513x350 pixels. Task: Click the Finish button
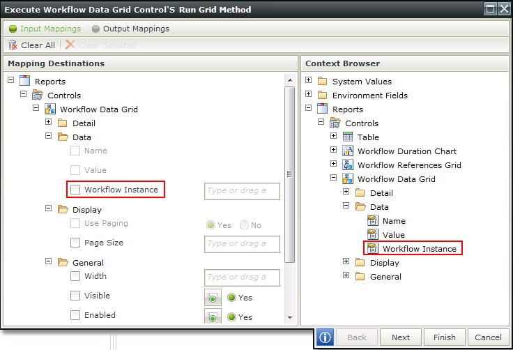pos(444,337)
